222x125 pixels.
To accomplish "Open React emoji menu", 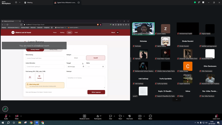I will coord(120,117).
